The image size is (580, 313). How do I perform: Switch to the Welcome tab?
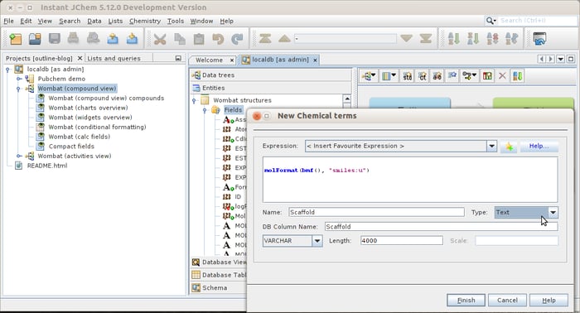[209, 60]
